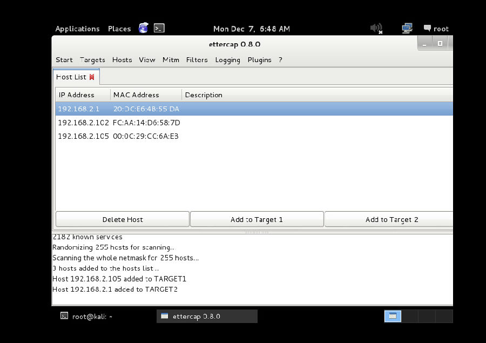
Task: Open the View menu
Action: [147, 60]
